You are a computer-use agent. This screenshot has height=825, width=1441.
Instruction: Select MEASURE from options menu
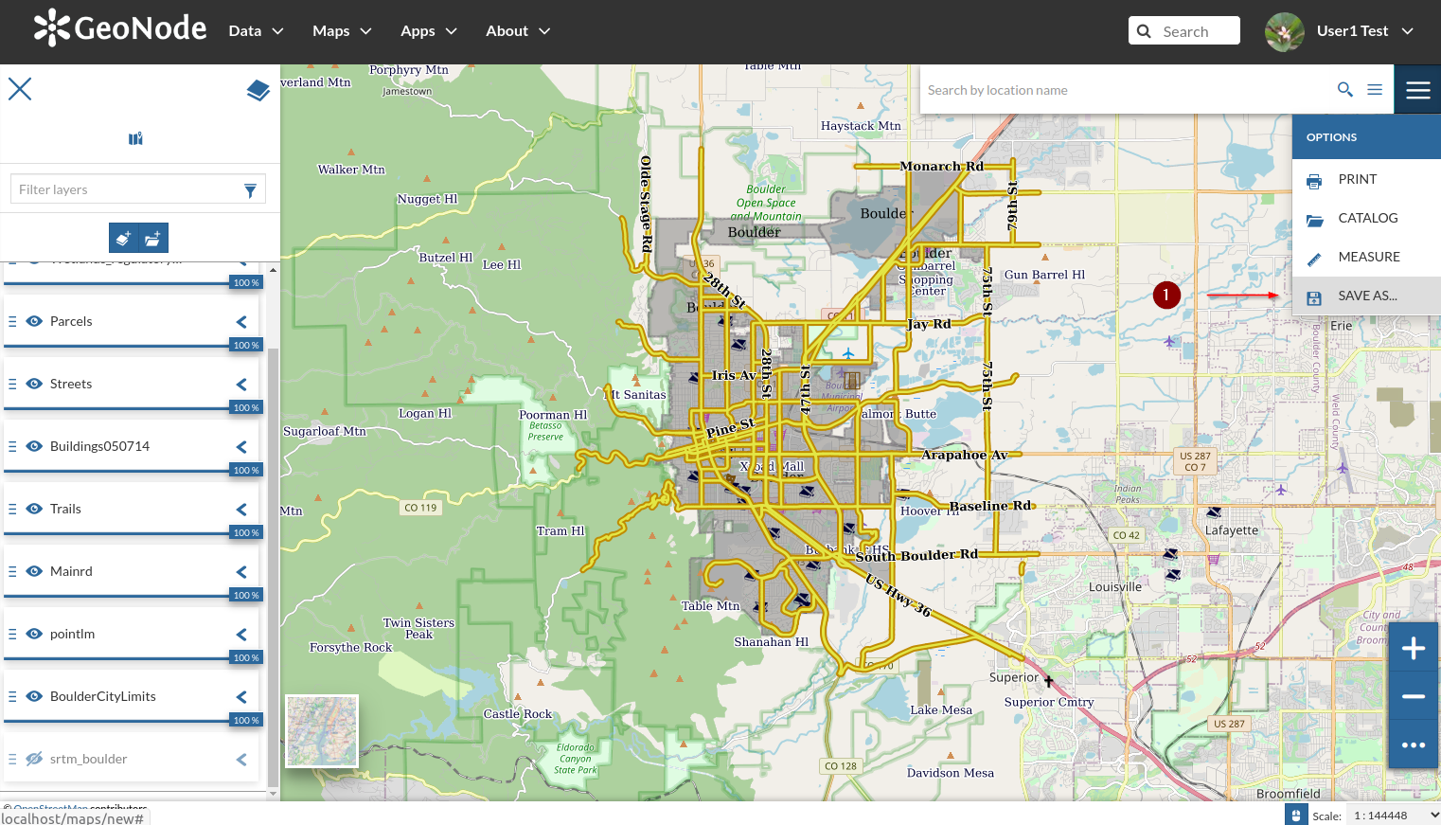1366,257
